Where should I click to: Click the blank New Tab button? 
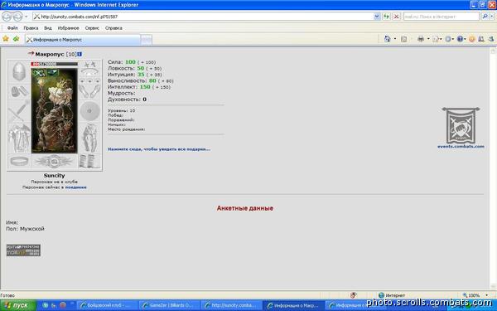(146, 40)
